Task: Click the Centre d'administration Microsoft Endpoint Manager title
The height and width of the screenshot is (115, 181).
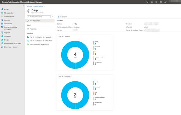Action: 22,2
